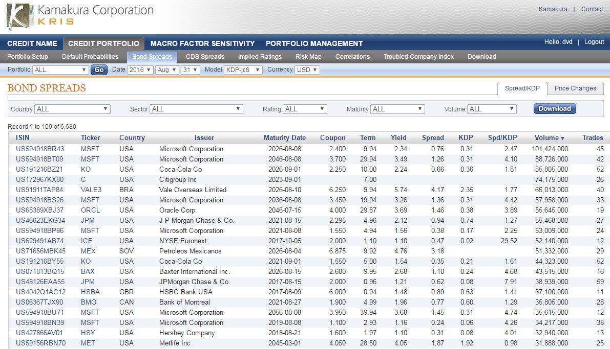
Task: Open ISIN US06367TJX90 link
Action: [x=39, y=302]
